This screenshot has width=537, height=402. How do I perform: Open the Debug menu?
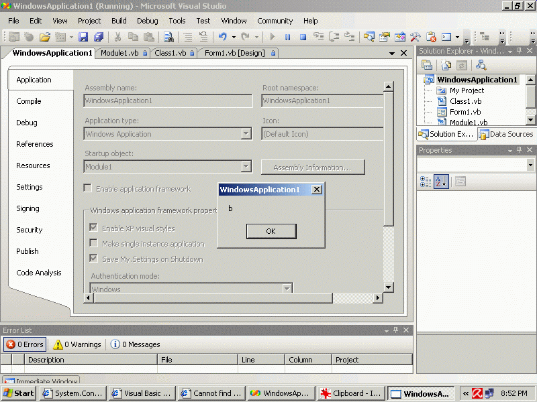[x=147, y=21]
